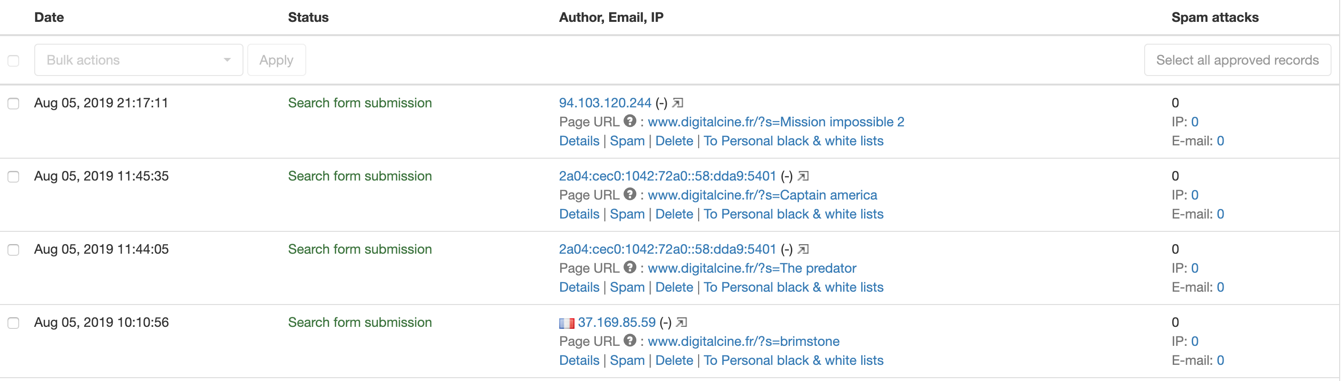
Task: Open external link icon beside 94.103.120.244
Action: (677, 103)
